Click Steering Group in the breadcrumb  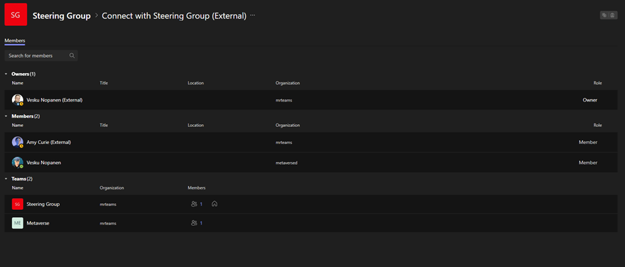(61, 15)
